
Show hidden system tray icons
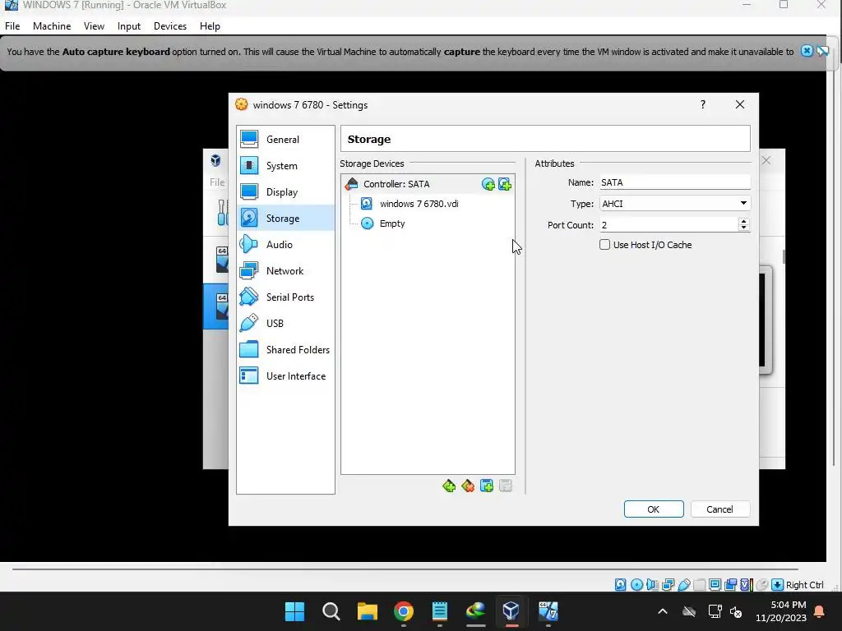(663, 611)
